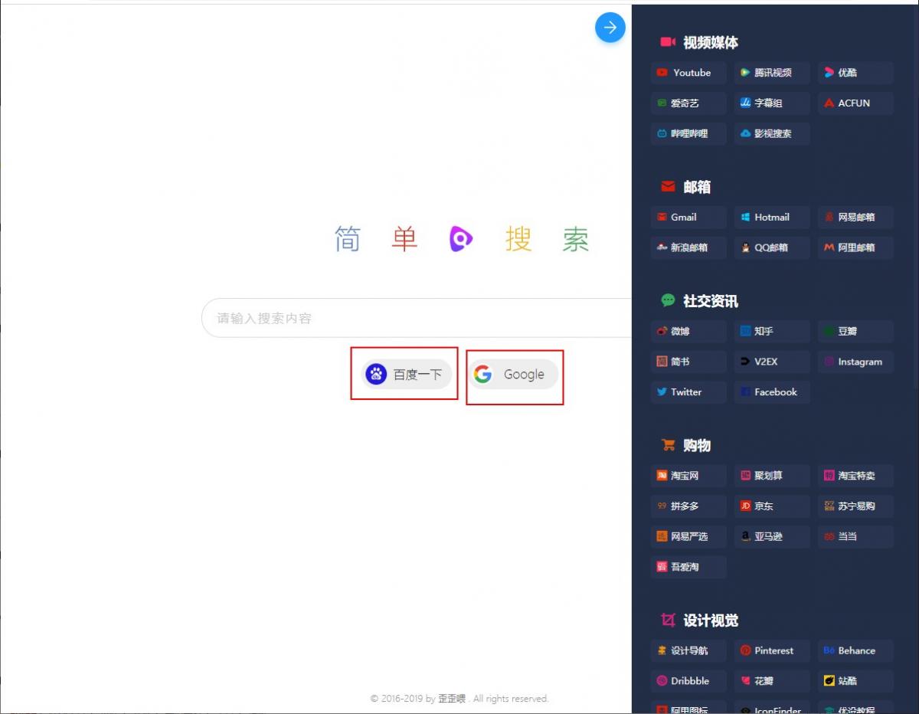This screenshot has height=714, width=919.
Task: Open the 简书 shortcut
Action: [x=688, y=362]
